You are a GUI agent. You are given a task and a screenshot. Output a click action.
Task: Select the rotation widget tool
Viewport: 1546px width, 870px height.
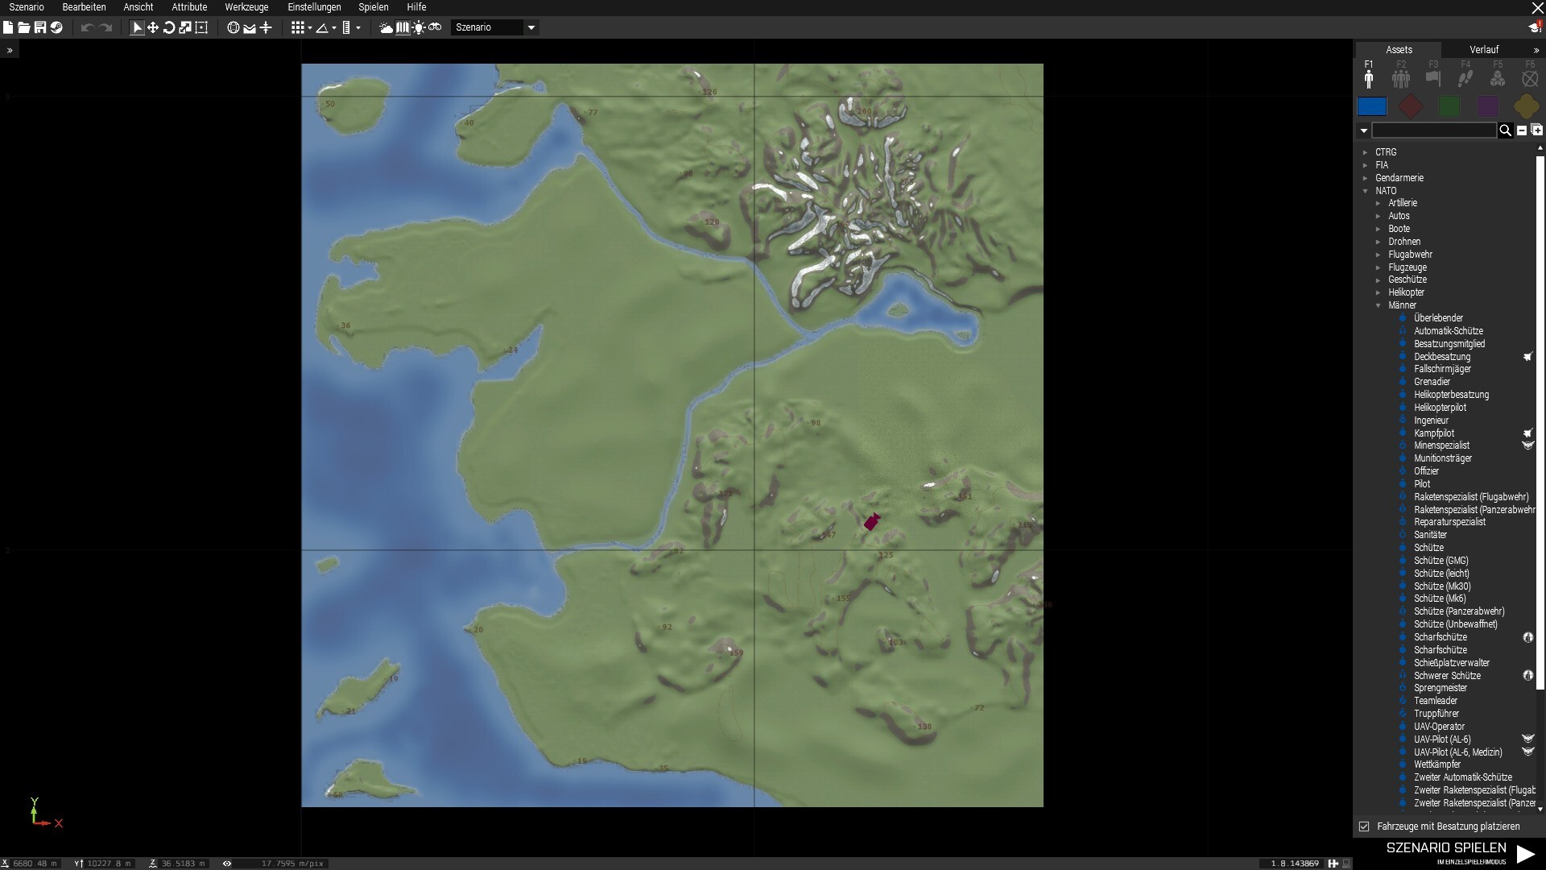pos(169,27)
